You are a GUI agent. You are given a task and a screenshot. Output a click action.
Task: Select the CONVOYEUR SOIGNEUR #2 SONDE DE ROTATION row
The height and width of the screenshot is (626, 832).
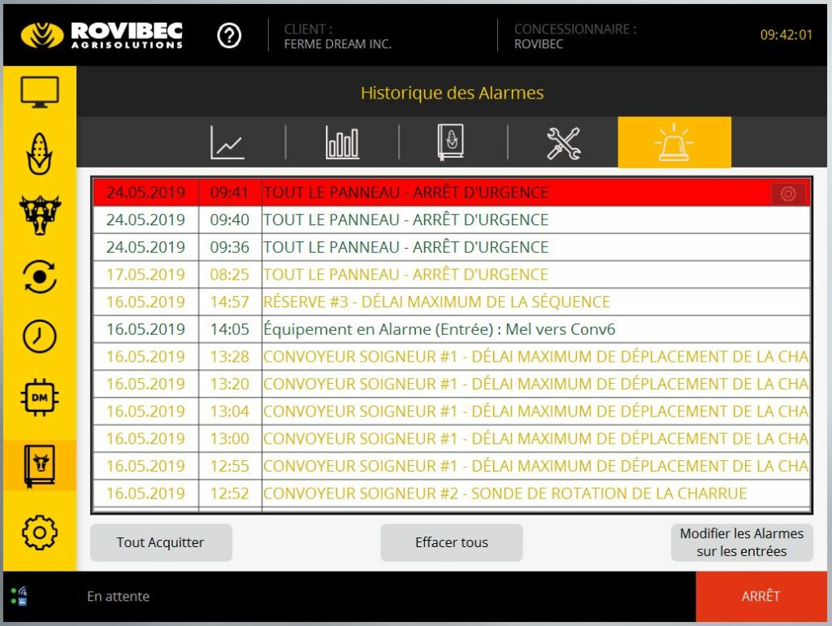(452, 493)
